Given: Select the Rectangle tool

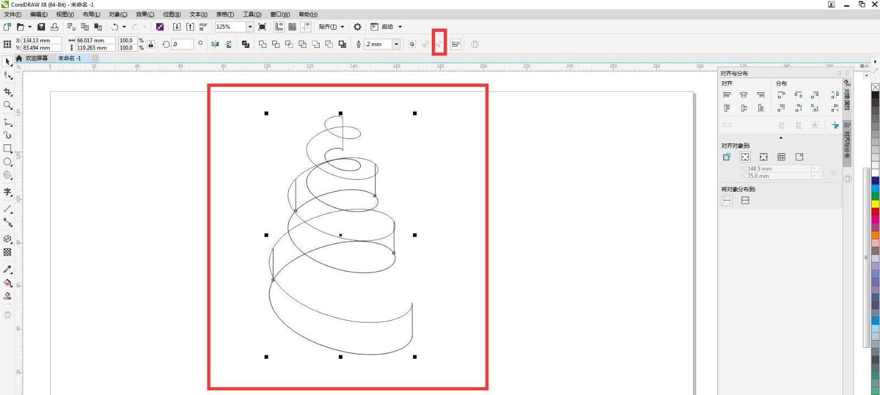Looking at the screenshot, I should [8, 148].
